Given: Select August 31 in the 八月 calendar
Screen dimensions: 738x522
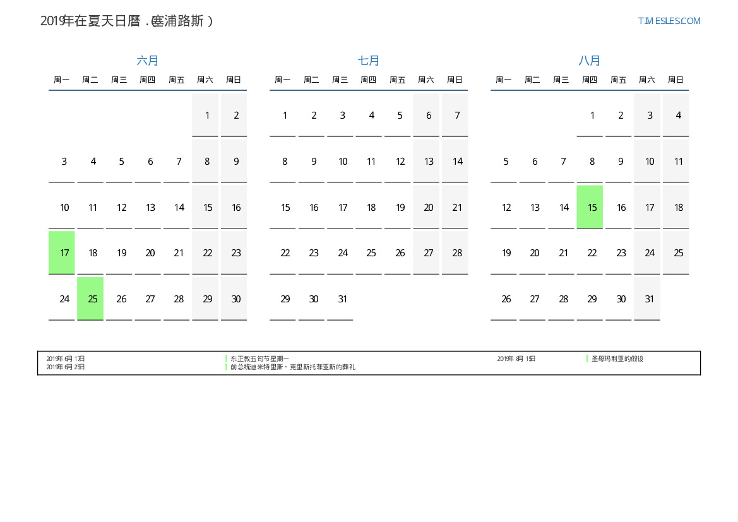Looking at the screenshot, I should pyautogui.click(x=649, y=299).
